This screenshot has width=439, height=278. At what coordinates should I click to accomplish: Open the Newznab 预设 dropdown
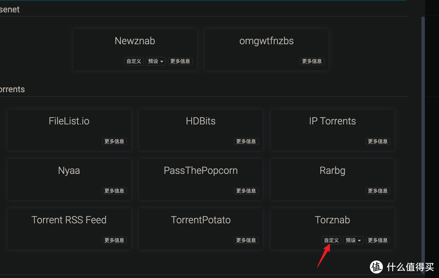point(156,61)
